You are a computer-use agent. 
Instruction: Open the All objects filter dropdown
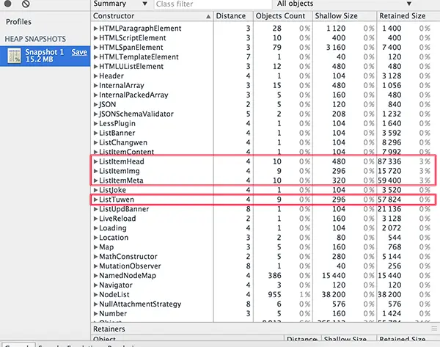pos(345,4)
